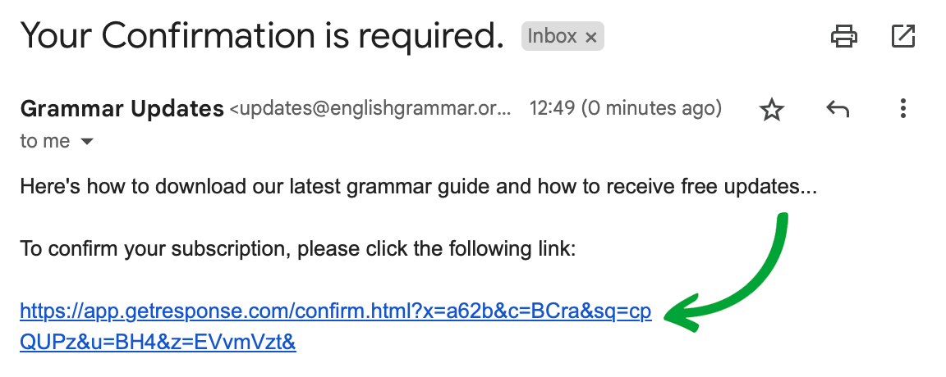Click the "Your Confirmation is required." subject
Screen dimensions: 946x377
click(x=261, y=35)
